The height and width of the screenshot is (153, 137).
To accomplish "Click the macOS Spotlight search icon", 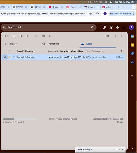I will (x=106, y=2).
